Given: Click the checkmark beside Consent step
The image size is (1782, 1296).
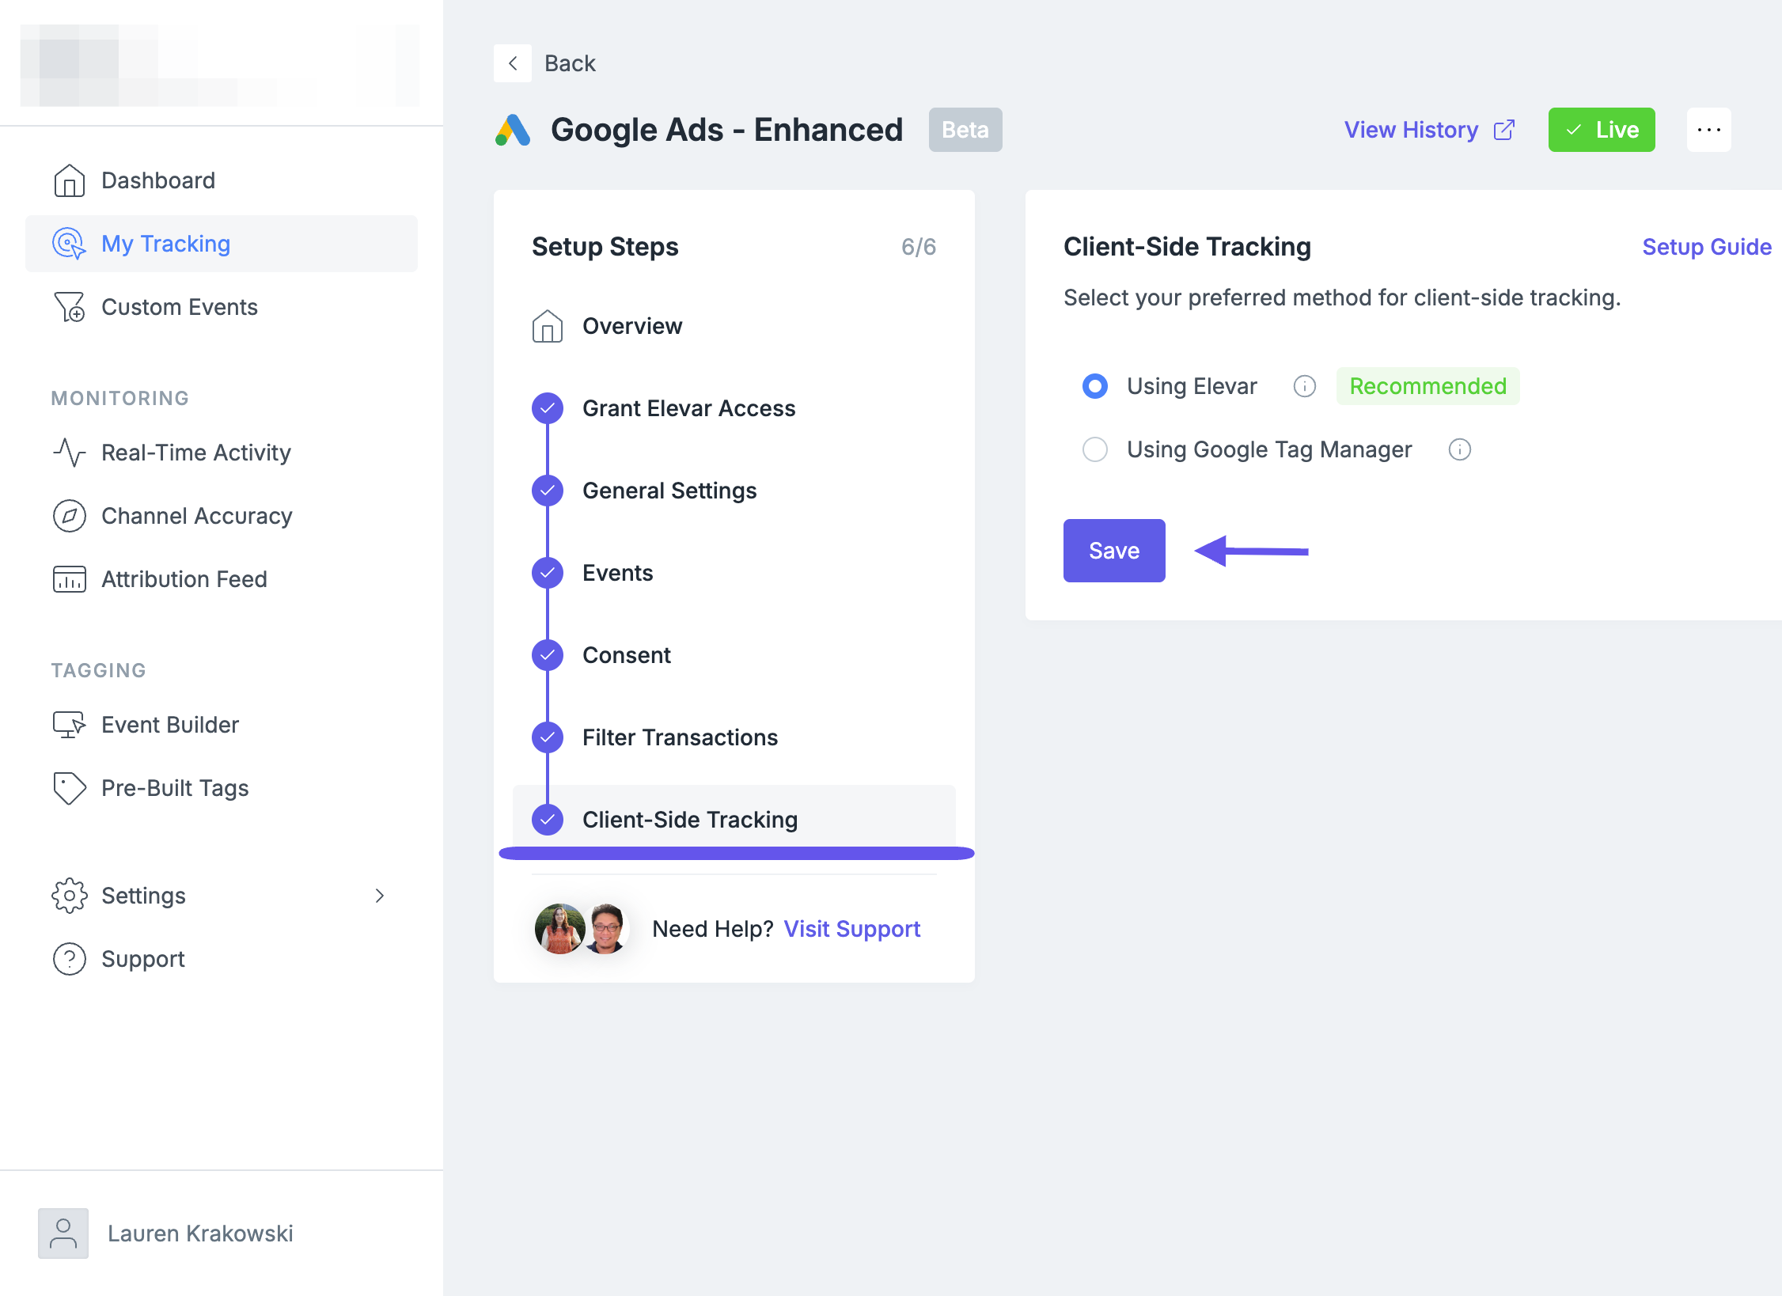Looking at the screenshot, I should coord(548,655).
